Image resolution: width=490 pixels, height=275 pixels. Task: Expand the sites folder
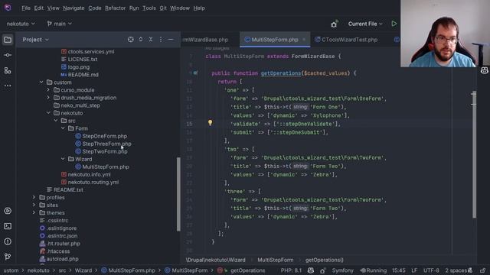34,205
